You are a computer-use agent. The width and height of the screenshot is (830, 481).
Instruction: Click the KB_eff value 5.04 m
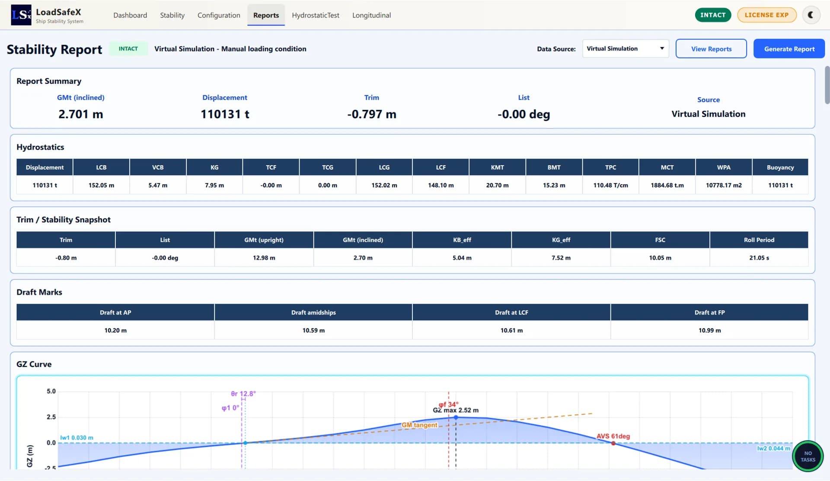tap(462, 258)
